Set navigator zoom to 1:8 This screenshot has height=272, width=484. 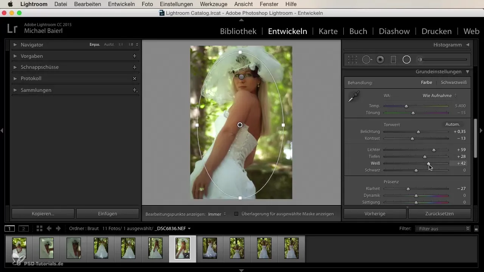click(131, 45)
